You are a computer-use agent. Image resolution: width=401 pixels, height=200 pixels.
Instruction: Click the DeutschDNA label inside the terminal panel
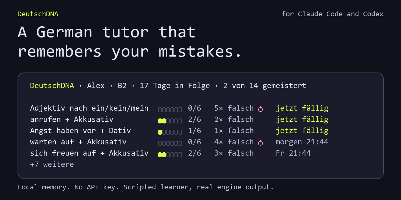click(x=52, y=86)
